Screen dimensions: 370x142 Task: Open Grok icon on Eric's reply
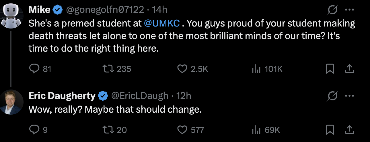pyautogui.click(x=333, y=96)
